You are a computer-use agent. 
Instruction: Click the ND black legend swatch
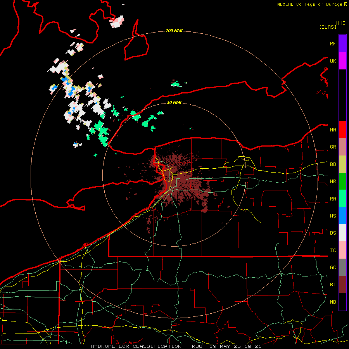click(x=342, y=302)
